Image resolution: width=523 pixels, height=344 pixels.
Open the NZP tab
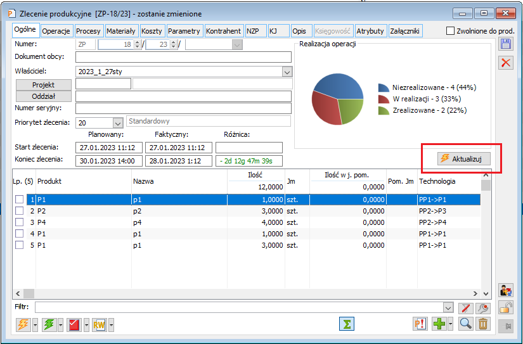click(255, 31)
